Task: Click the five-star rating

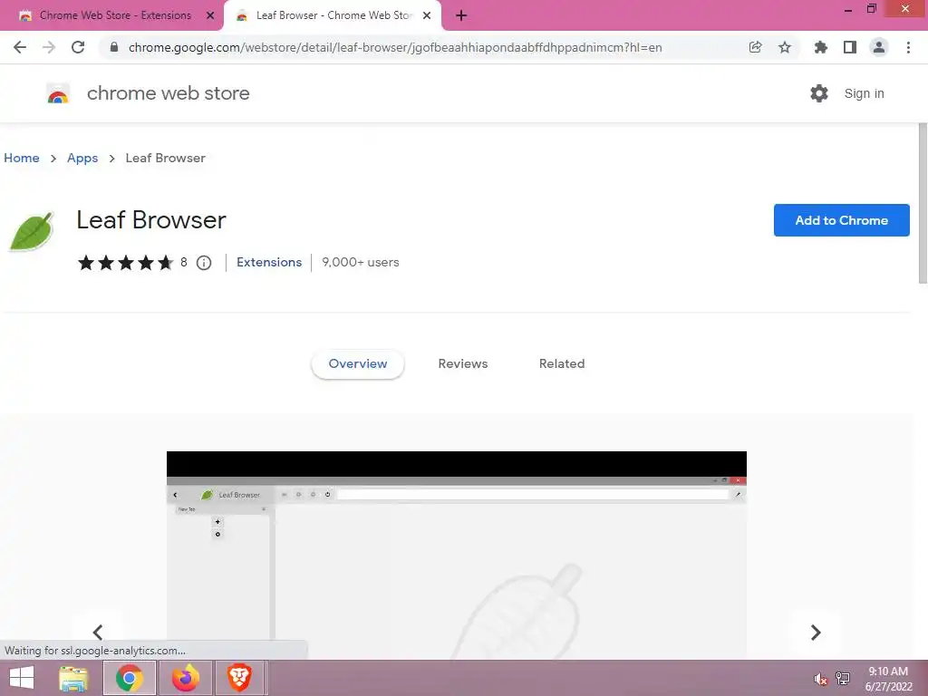Action: coord(125,262)
